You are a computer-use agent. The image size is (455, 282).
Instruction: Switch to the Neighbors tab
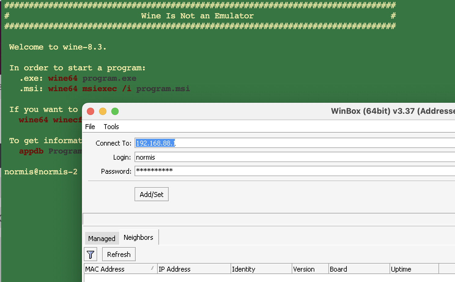(x=138, y=237)
